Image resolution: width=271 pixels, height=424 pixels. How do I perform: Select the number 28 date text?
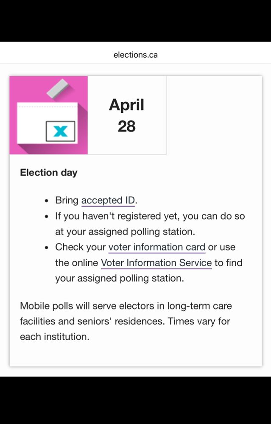tap(126, 126)
